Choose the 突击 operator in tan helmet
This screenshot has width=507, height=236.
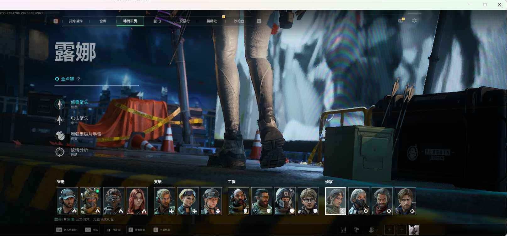click(x=90, y=201)
